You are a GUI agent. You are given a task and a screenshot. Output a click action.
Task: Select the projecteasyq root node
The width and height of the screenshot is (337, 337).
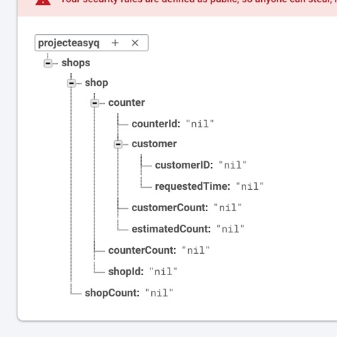click(x=69, y=43)
